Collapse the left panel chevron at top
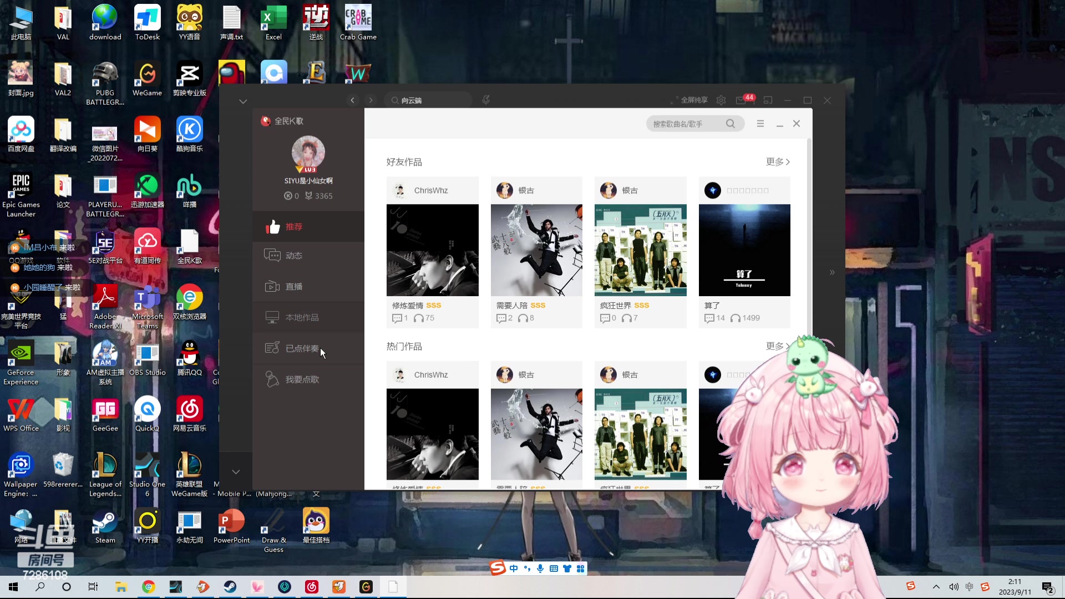Viewport: 1065px width, 599px height. tap(243, 101)
